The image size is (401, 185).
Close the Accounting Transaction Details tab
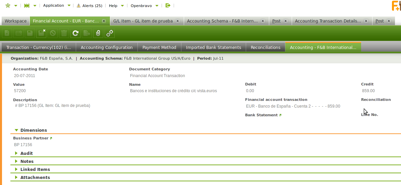pyautogui.click(x=366, y=21)
